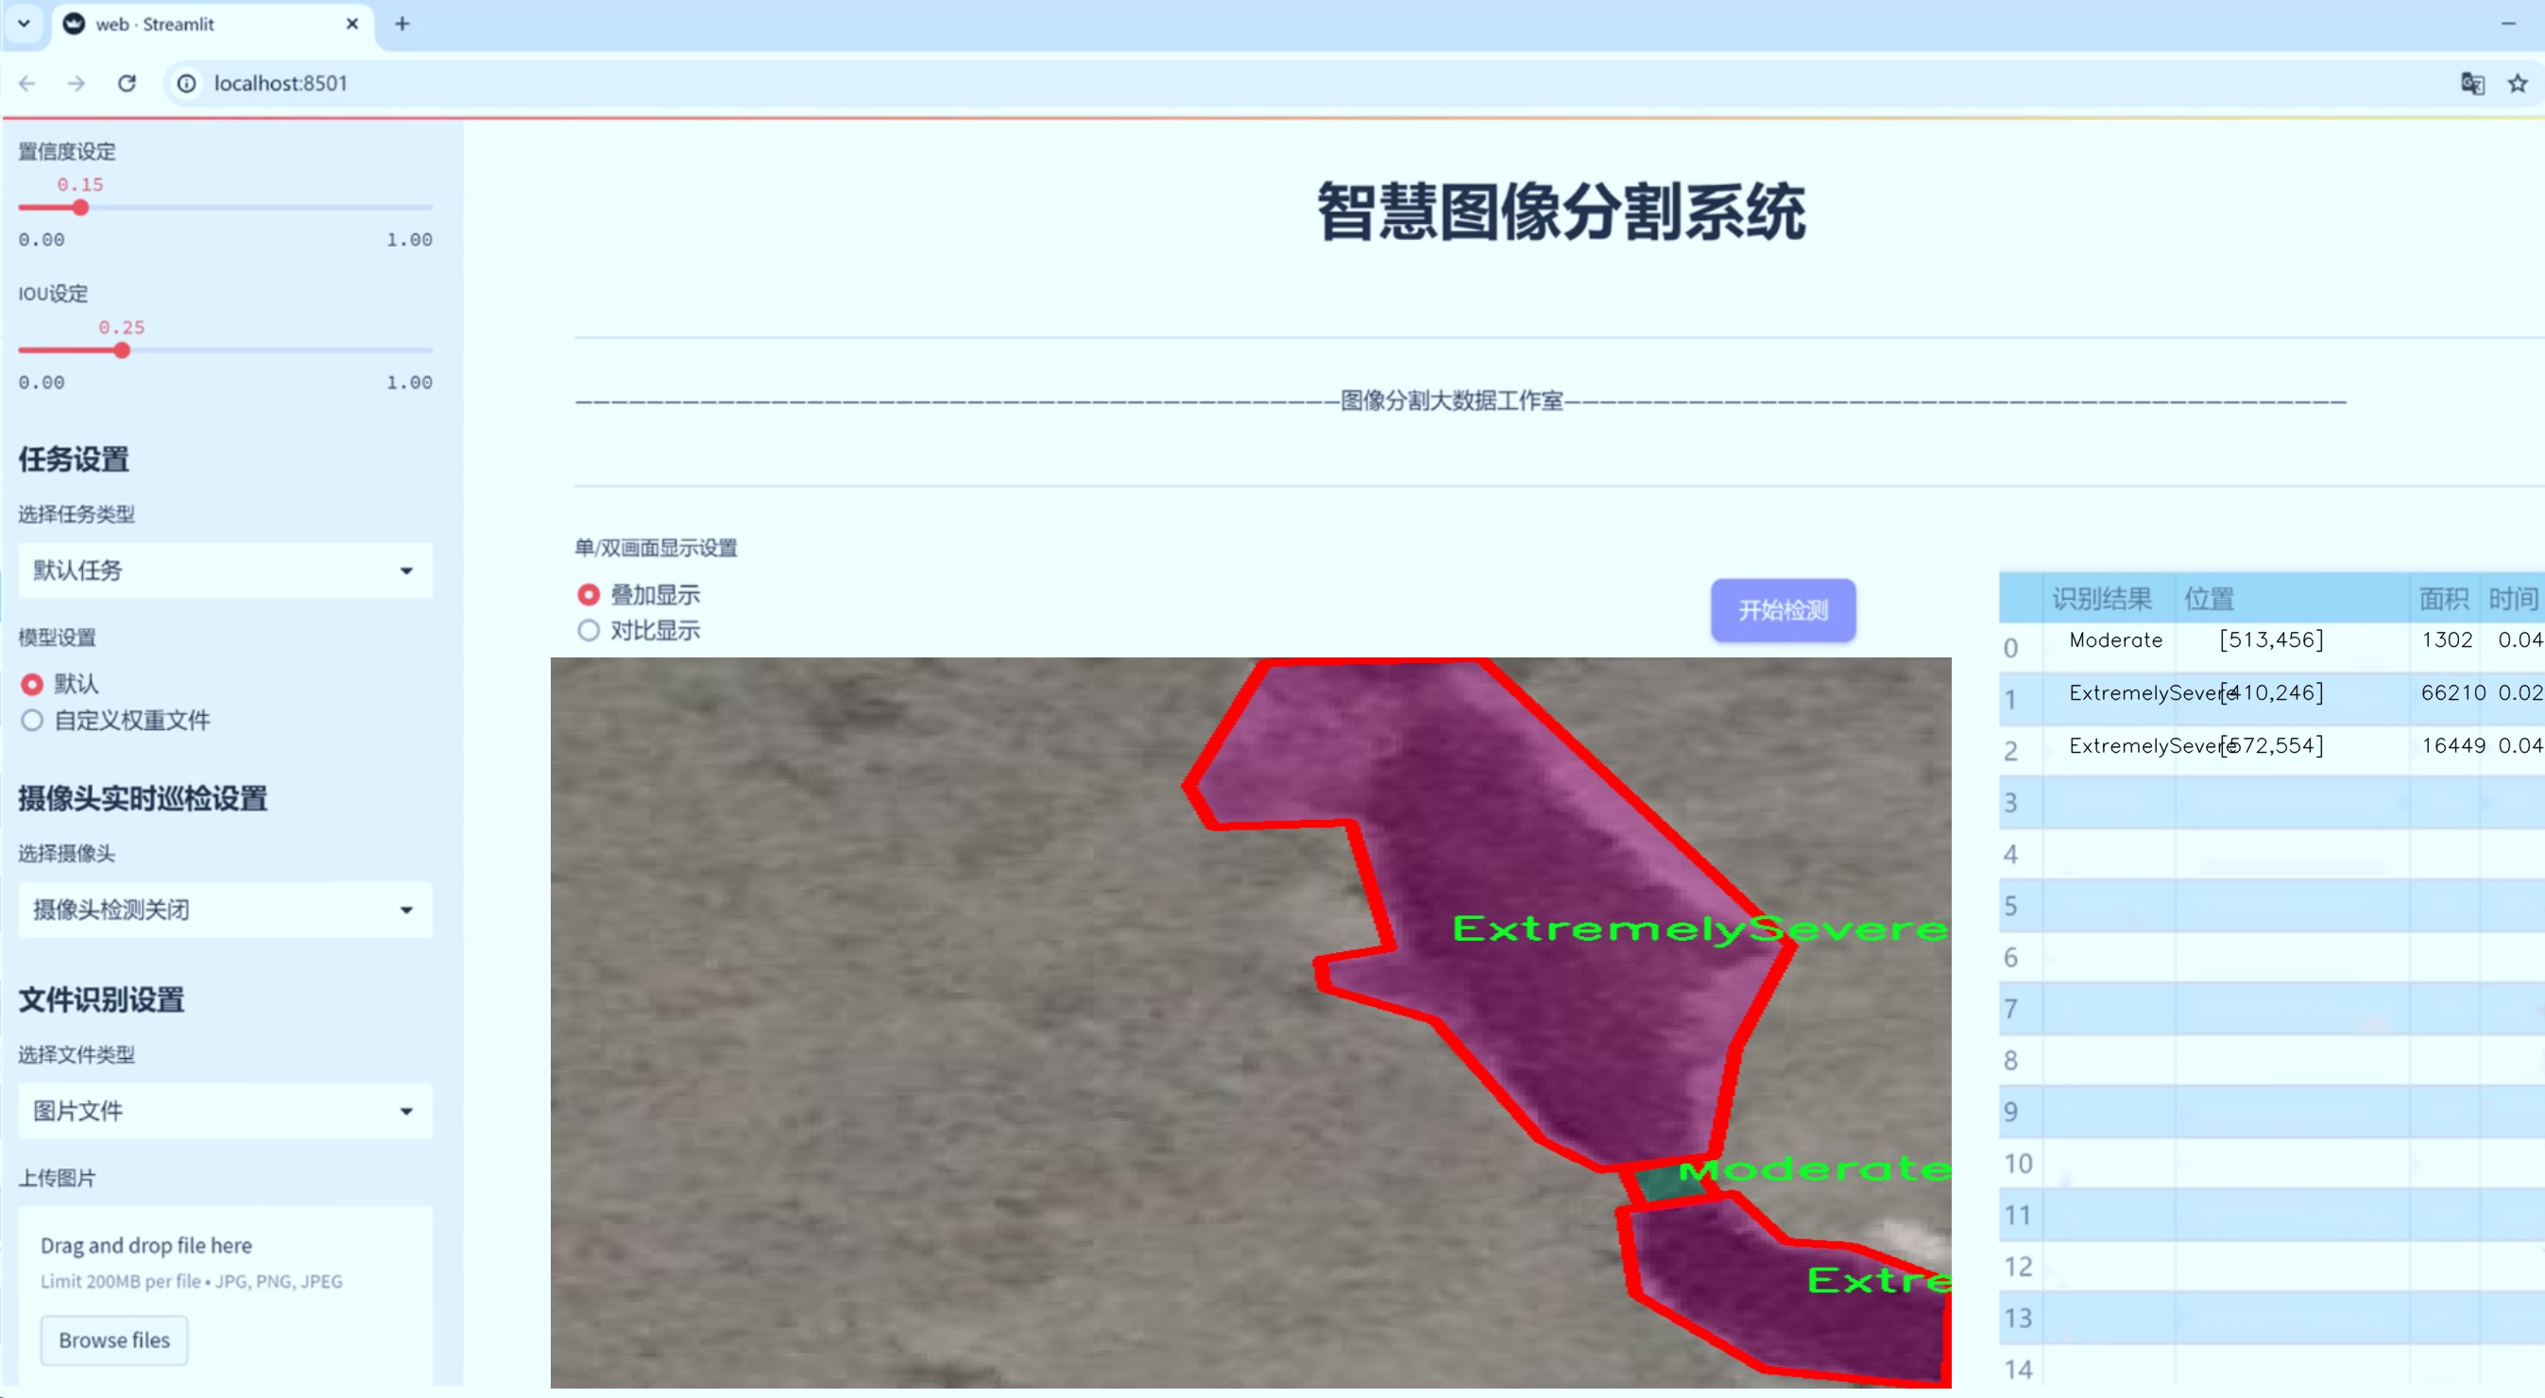This screenshot has width=2545, height=1398.
Task: Choose 自定义权重文件 model option
Action: tap(33, 720)
